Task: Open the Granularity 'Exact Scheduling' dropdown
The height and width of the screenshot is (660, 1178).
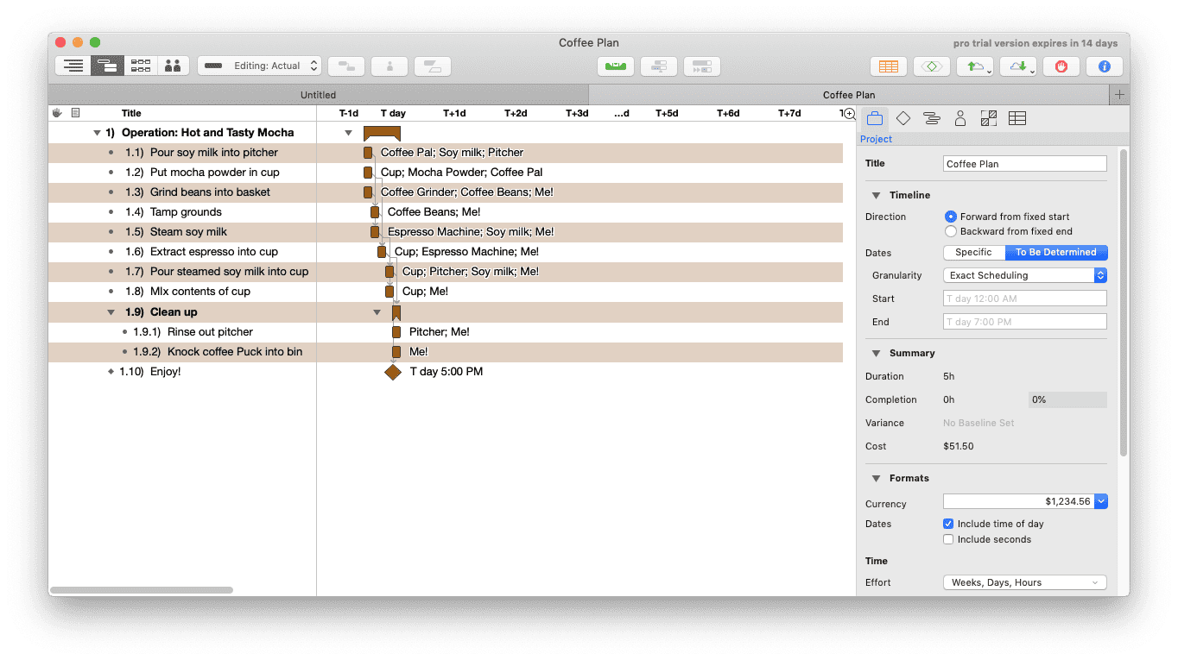Action: click(1024, 275)
